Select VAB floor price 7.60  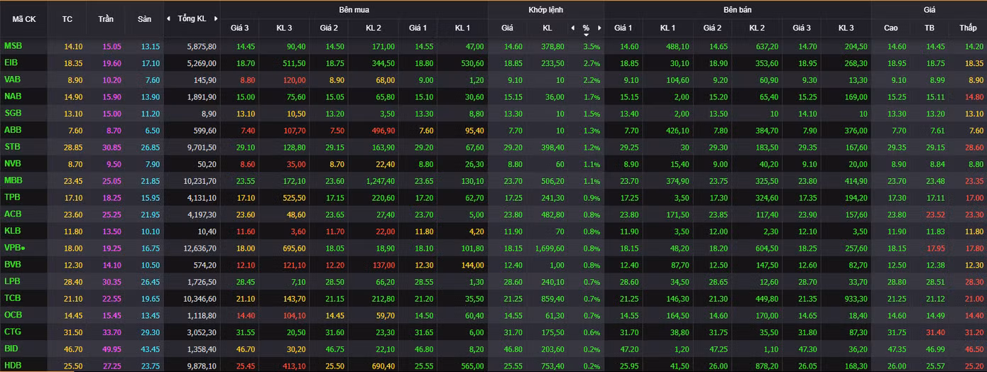point(152,80)
